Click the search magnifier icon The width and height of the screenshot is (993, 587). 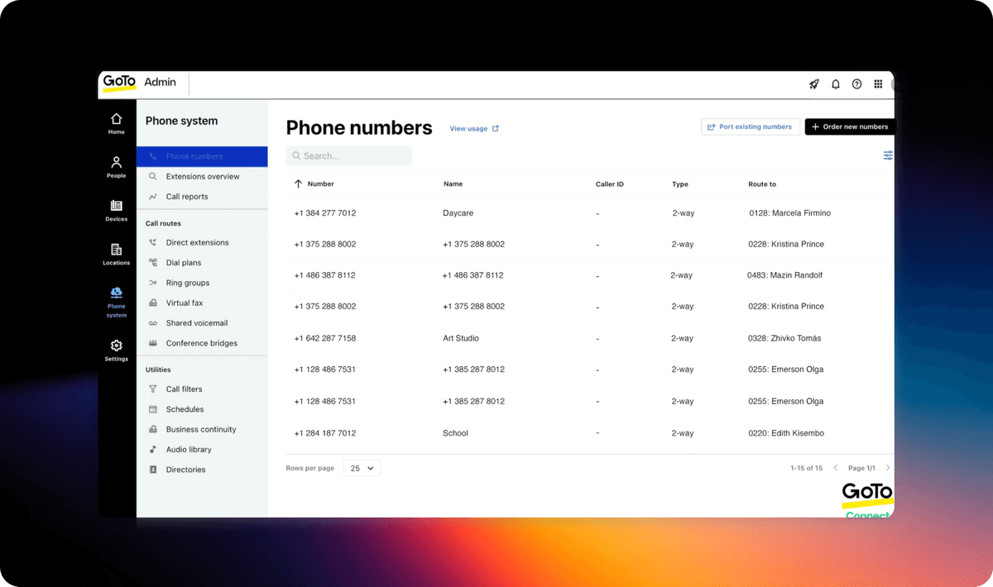click(x=296, y=155)
